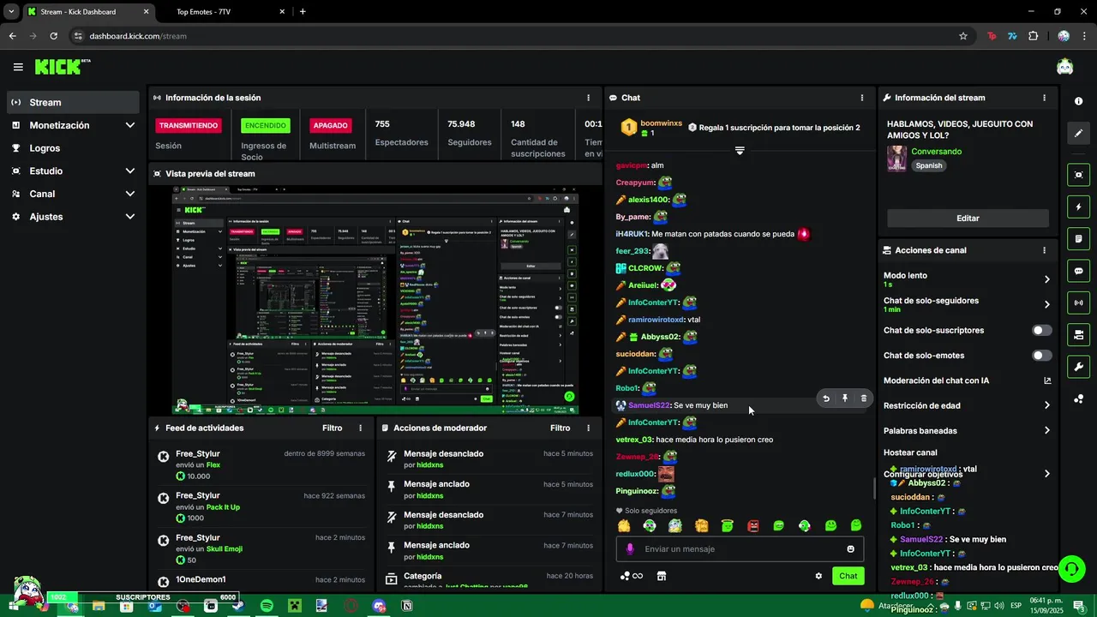Toggle the camera channel actions widget icon
1097x617 pixels.
(x=1078, y=334)
